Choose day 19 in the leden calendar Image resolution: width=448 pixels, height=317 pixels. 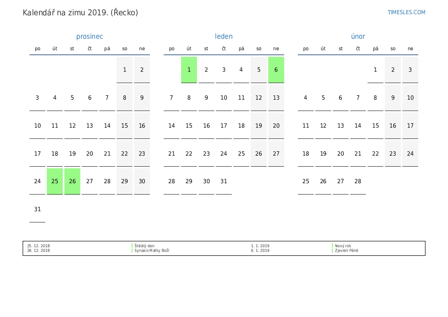pos(259,126)
